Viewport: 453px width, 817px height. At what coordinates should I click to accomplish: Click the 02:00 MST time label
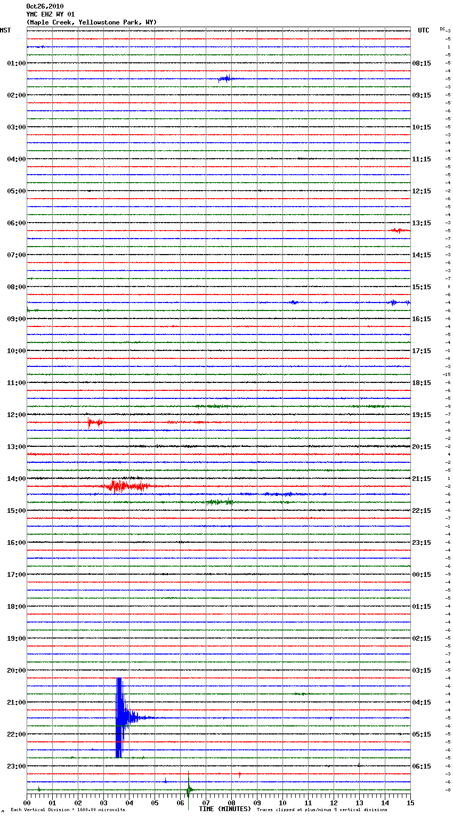point(17,95)
